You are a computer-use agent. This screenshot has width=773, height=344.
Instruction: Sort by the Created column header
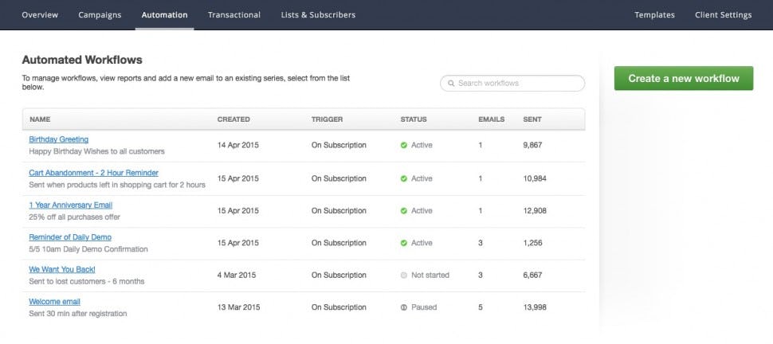tap(233, 119)
